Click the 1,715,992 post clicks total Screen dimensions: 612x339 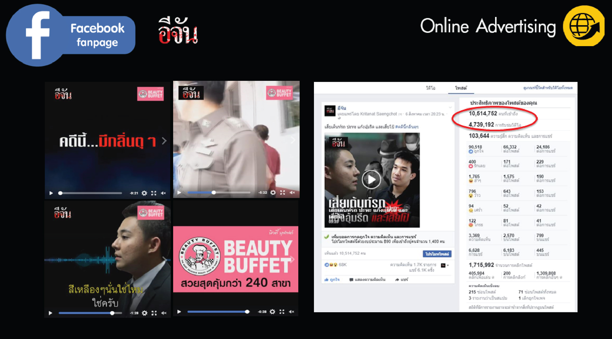click(x=500, y=265)
